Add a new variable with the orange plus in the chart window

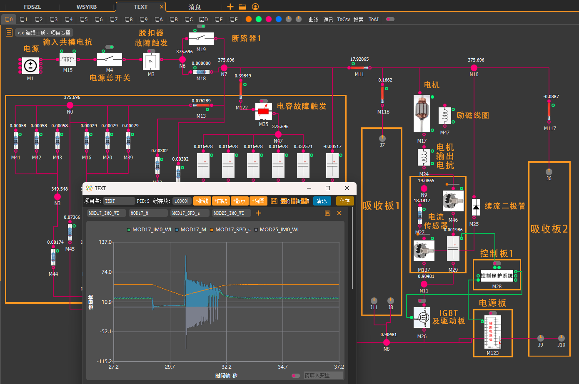pos(258,213)
